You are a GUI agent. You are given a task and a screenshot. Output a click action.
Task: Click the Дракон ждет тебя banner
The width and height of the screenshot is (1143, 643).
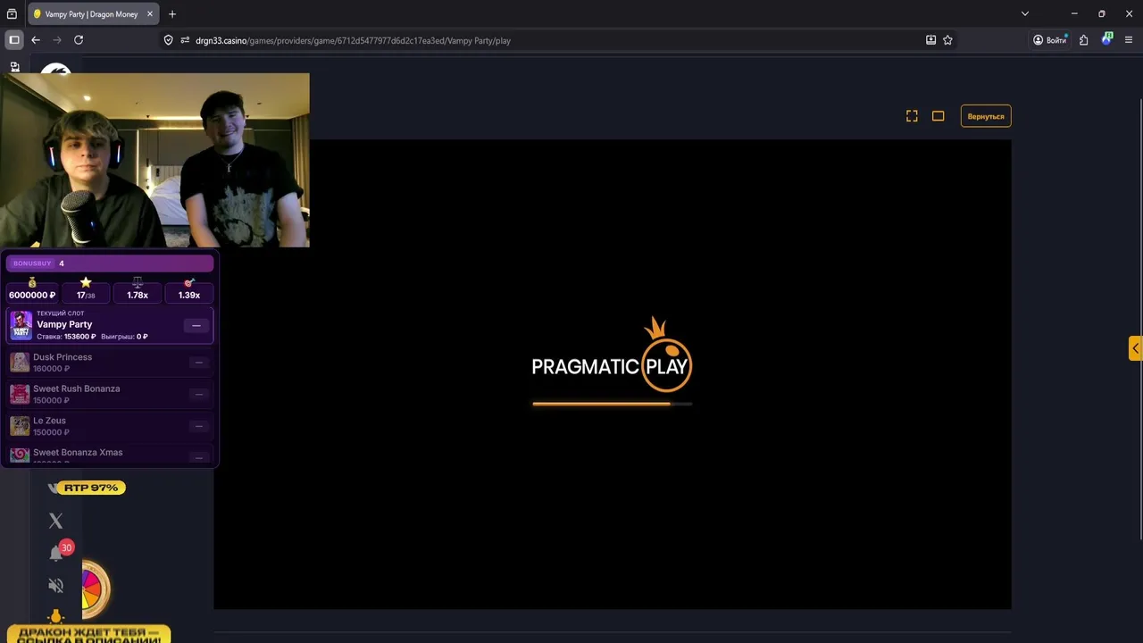pyautogui.click(x=88, y=634)
